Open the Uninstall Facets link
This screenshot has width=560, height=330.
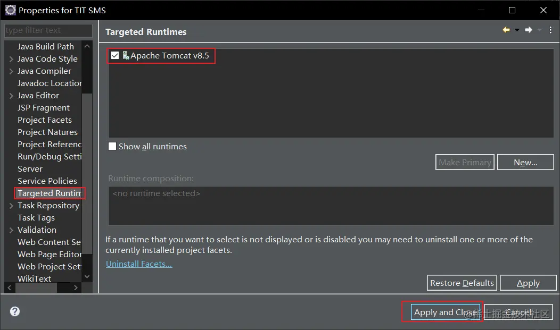(x=139, y=264)
